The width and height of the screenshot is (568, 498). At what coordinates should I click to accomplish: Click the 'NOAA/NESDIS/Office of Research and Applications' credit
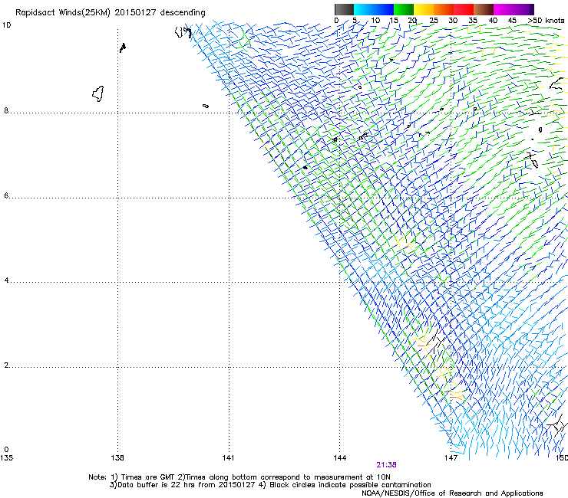(x=452, y=493)
